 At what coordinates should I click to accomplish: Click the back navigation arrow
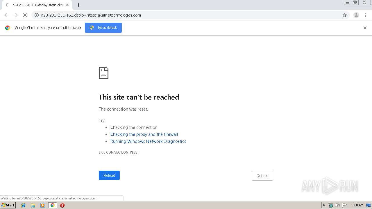coord(6,15)
